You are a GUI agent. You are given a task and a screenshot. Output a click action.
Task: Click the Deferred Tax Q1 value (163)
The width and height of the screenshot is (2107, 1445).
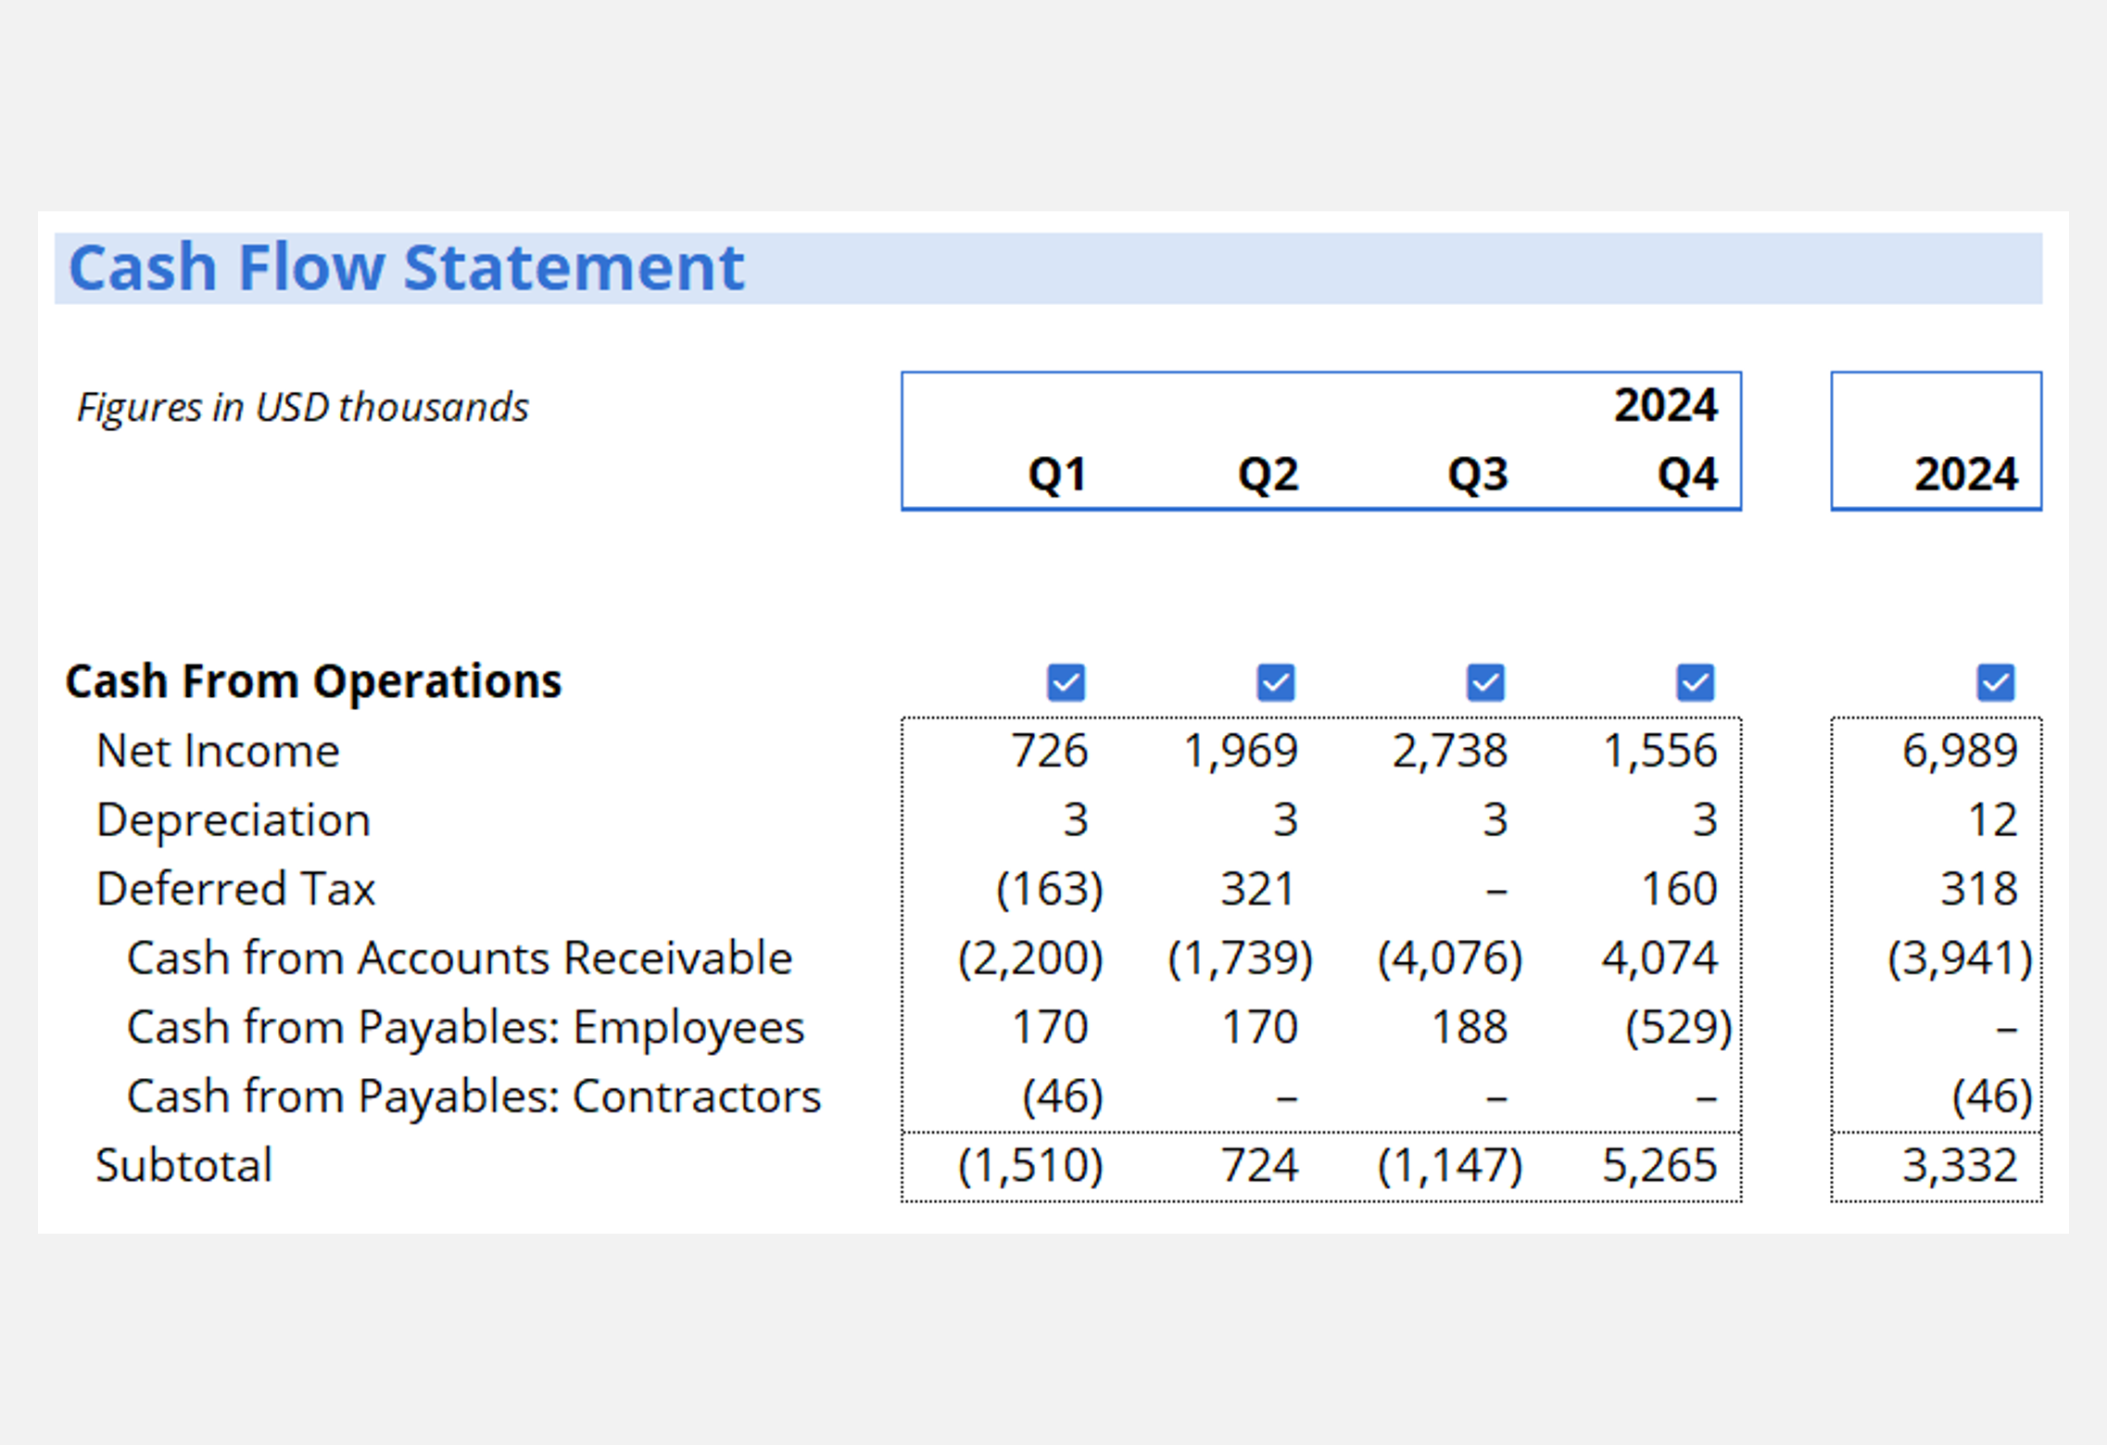(x=1049, y=889)
